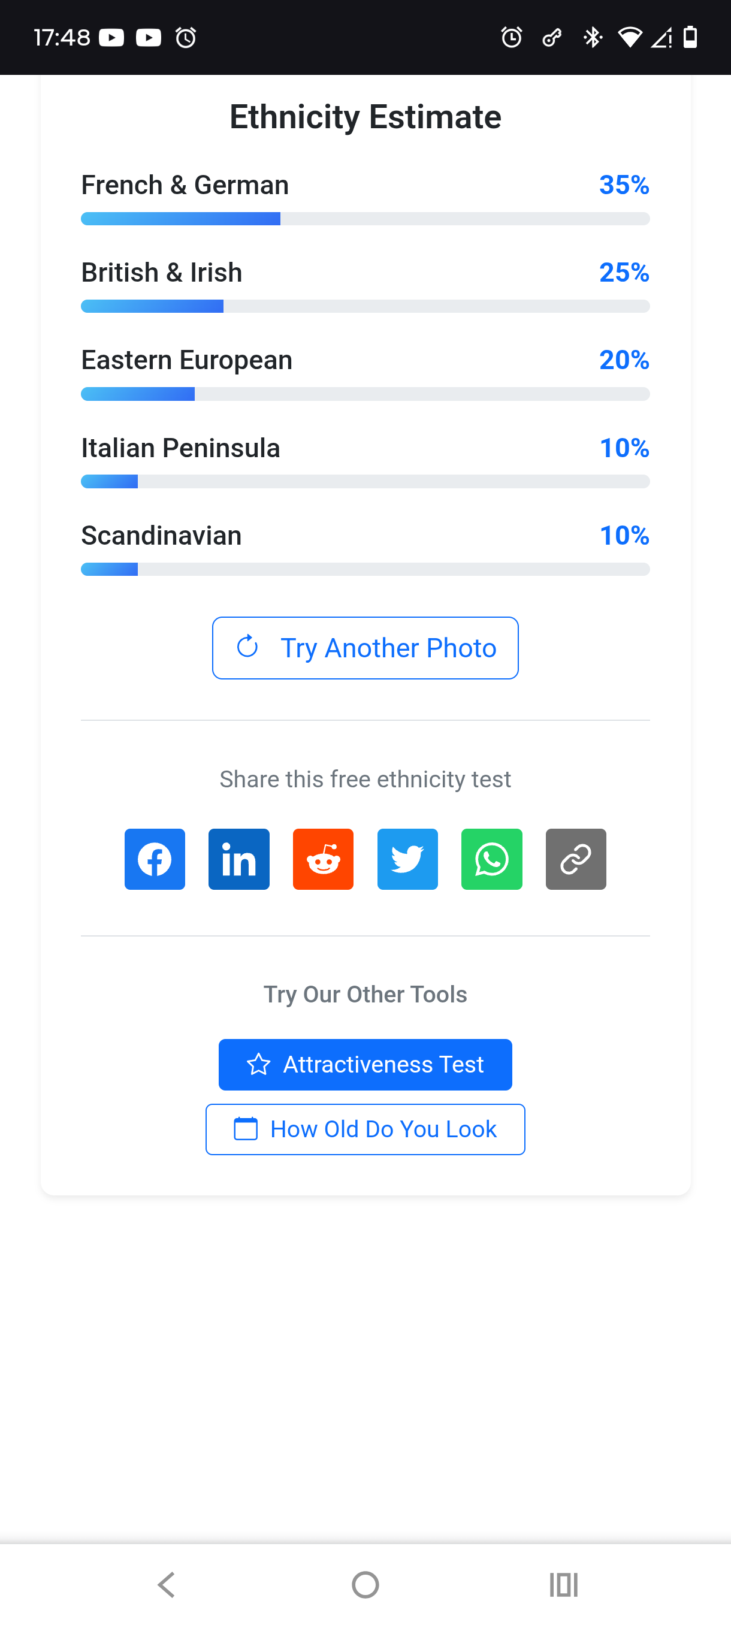
Task: Share result on Reddit
Action: point(323,859)
